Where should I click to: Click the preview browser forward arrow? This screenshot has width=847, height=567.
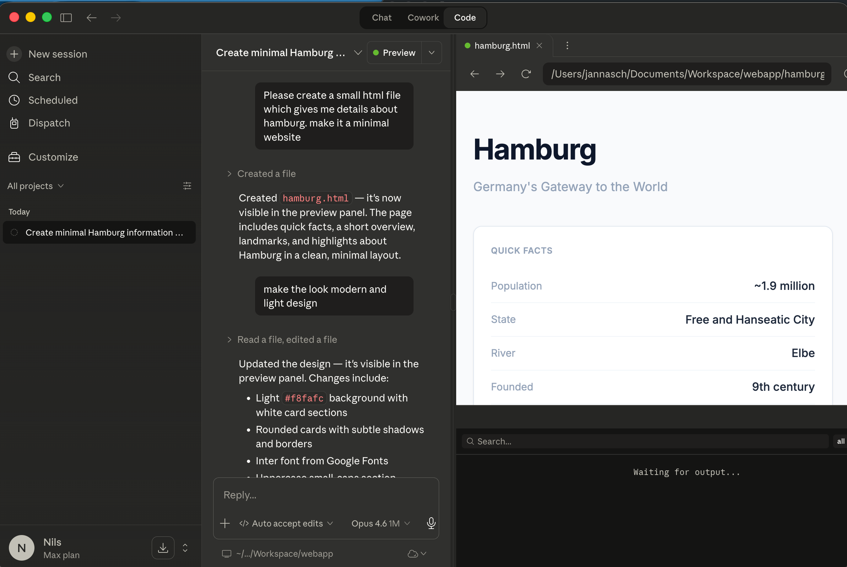tap(500, 74)
